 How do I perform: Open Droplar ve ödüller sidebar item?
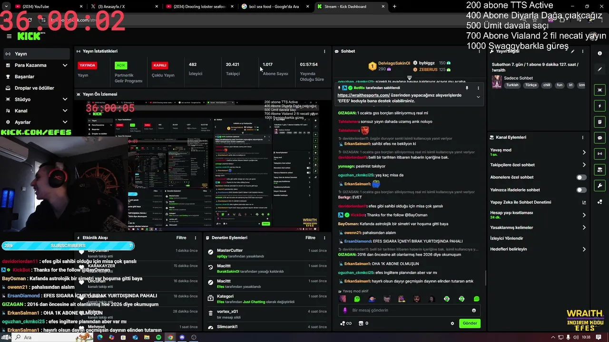(x=36, y=88)
